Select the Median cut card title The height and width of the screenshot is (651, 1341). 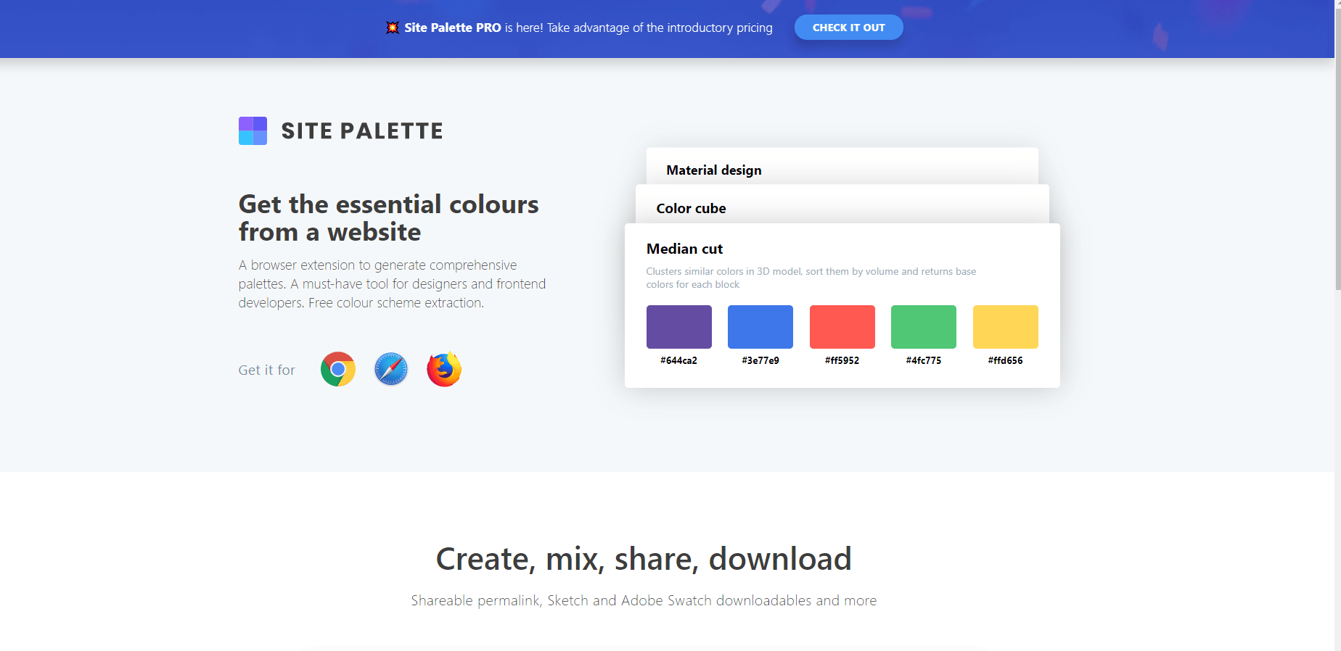[684, 249]
